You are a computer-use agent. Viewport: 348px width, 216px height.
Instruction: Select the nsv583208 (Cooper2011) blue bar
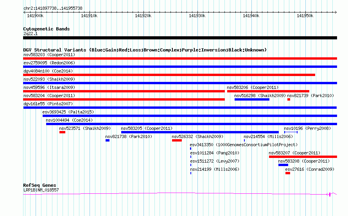[283, 165]
